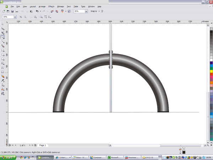Open the Effects menu
This screenshot has width=213, height=160.
click(x=51, y=6)
